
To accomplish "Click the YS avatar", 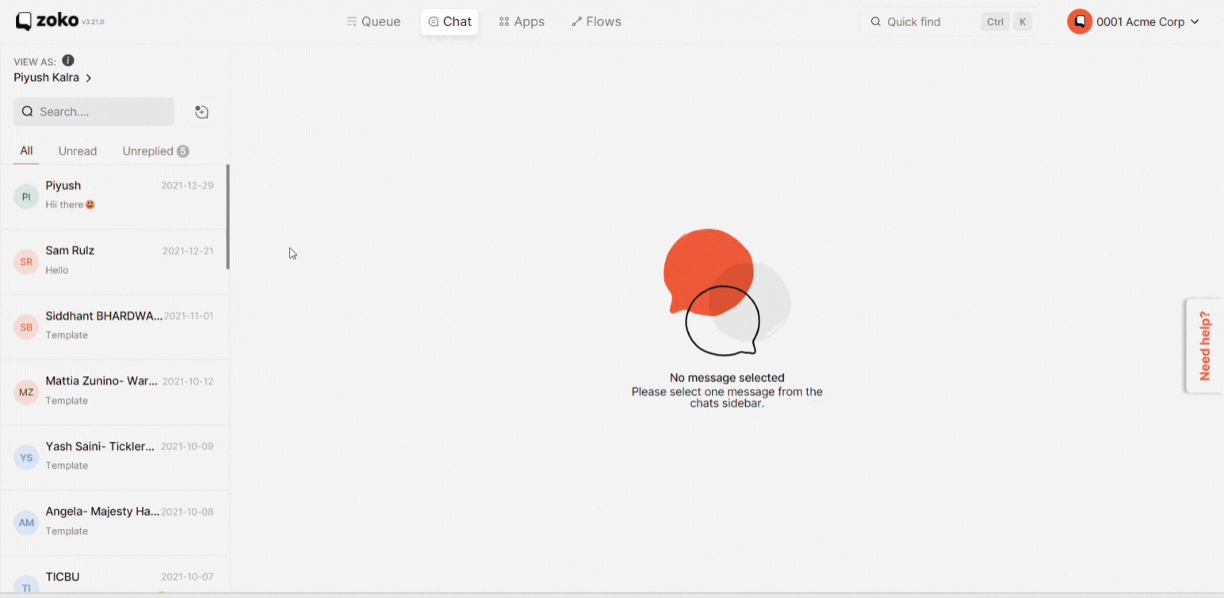I will (x=26, y=457).
